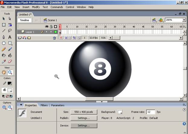Toggle show/hide all layers eye

[x=46, y=27]
